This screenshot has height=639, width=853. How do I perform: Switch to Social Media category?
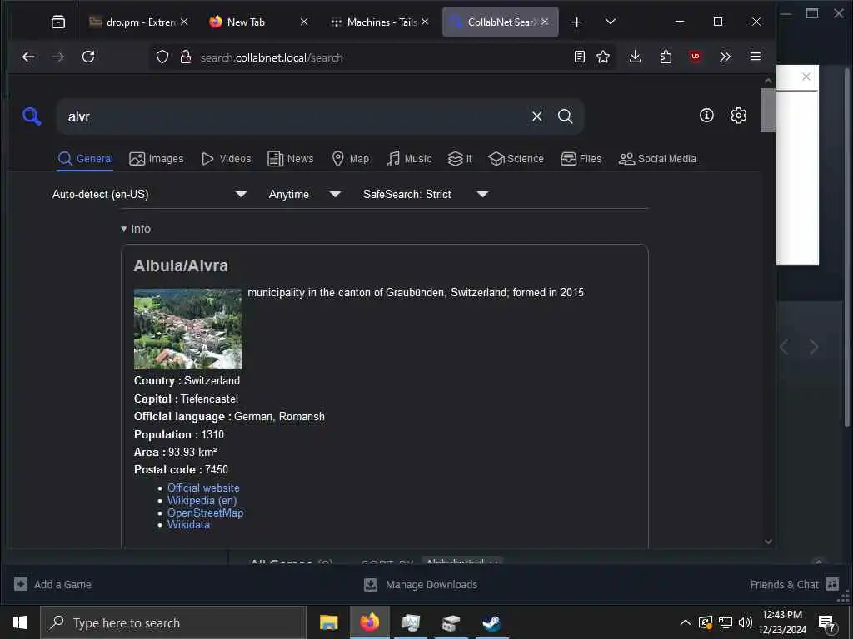657,159
